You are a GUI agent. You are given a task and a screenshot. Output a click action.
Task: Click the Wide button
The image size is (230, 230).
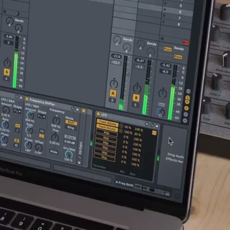53,152
